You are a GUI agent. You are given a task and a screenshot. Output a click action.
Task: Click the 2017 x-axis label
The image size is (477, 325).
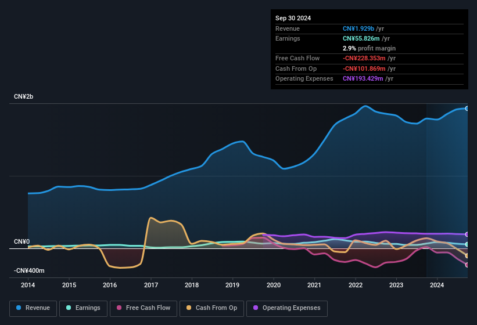[151, 285]
